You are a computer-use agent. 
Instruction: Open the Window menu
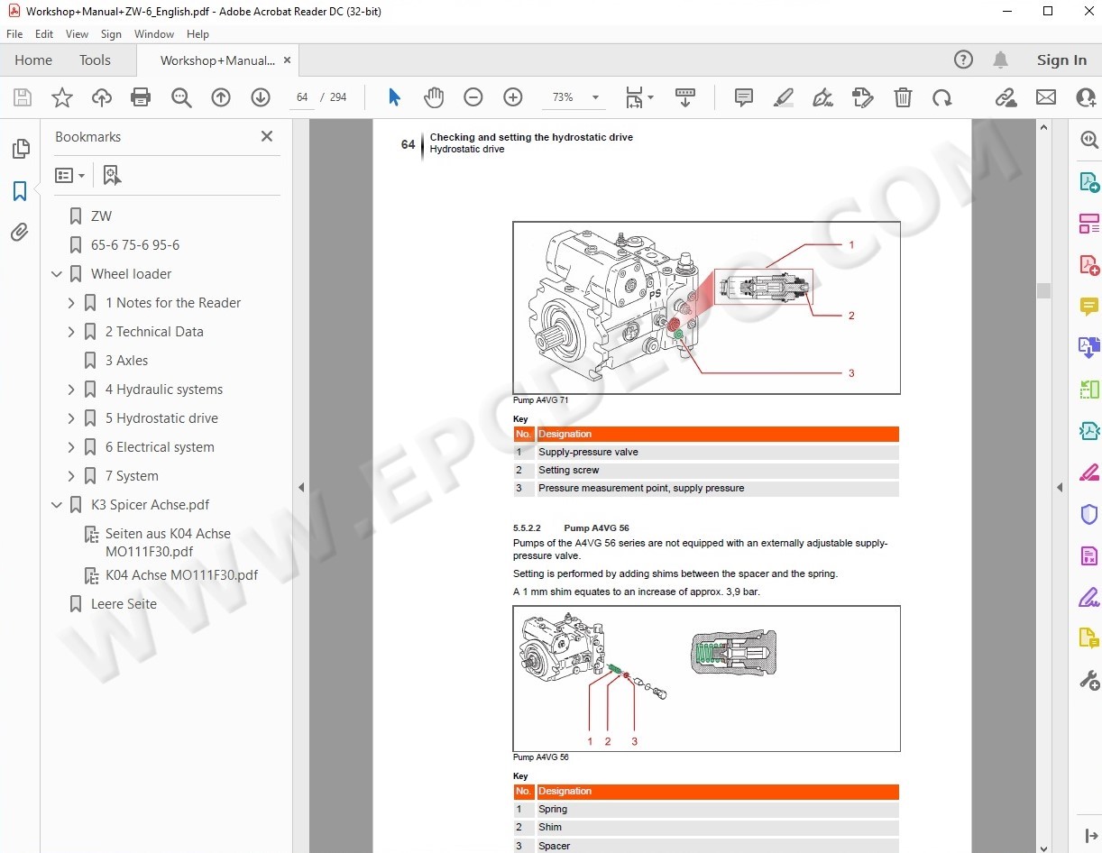tap(154, 34)
